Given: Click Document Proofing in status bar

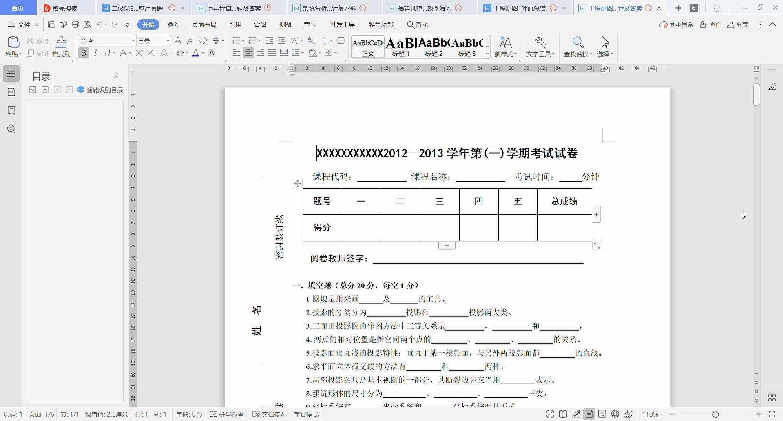Looking at the screenshot, I should (x=270, y=414).
